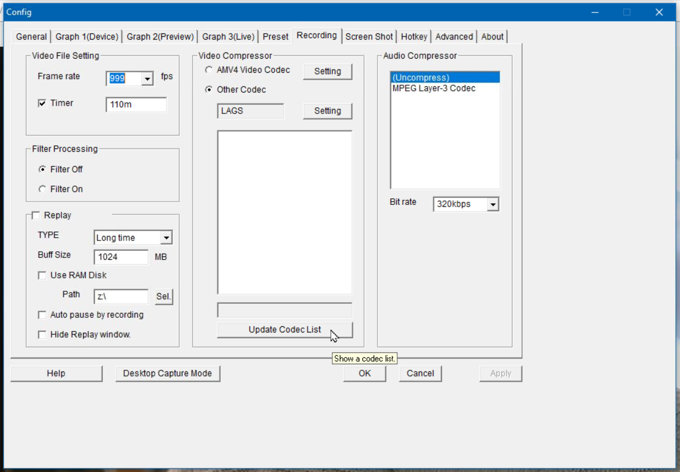The width and height of the screenshot is (680, 472).
Task: Click the Buff Size input field
Action: click(x=121, y=257)
